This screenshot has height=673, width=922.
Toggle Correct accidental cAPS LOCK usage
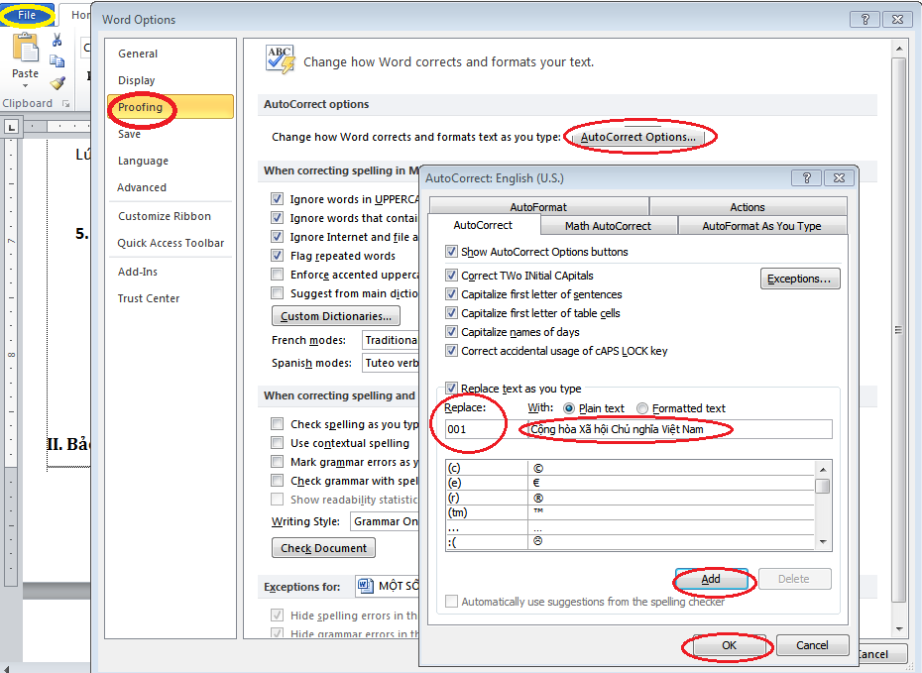[451, 350]
